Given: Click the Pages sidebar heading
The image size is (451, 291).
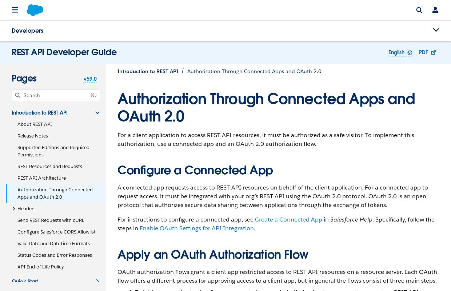Looking at the screenshot, I should [24, 79].
